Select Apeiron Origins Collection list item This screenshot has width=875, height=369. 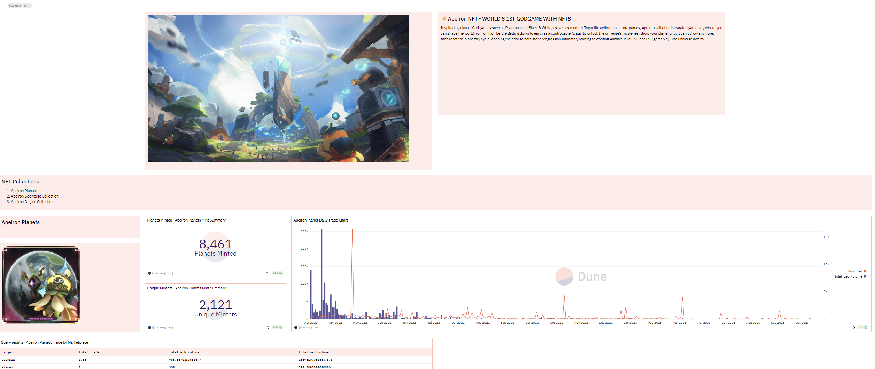pyautogui.click(x=32, y=202)
